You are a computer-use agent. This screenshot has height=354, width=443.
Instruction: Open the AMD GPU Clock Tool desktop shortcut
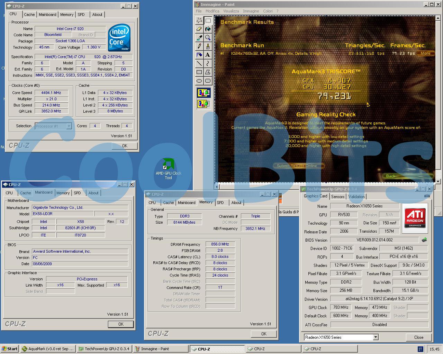point(168,169)
